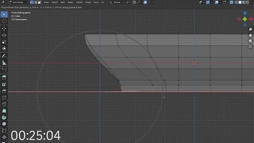Toggle X-ray mode

pos(231,2)
